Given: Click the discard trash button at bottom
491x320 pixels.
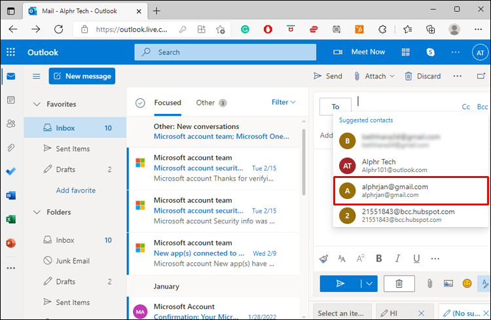Looking at the screenshot, I should pyautogui.click(x=399, y=283).
